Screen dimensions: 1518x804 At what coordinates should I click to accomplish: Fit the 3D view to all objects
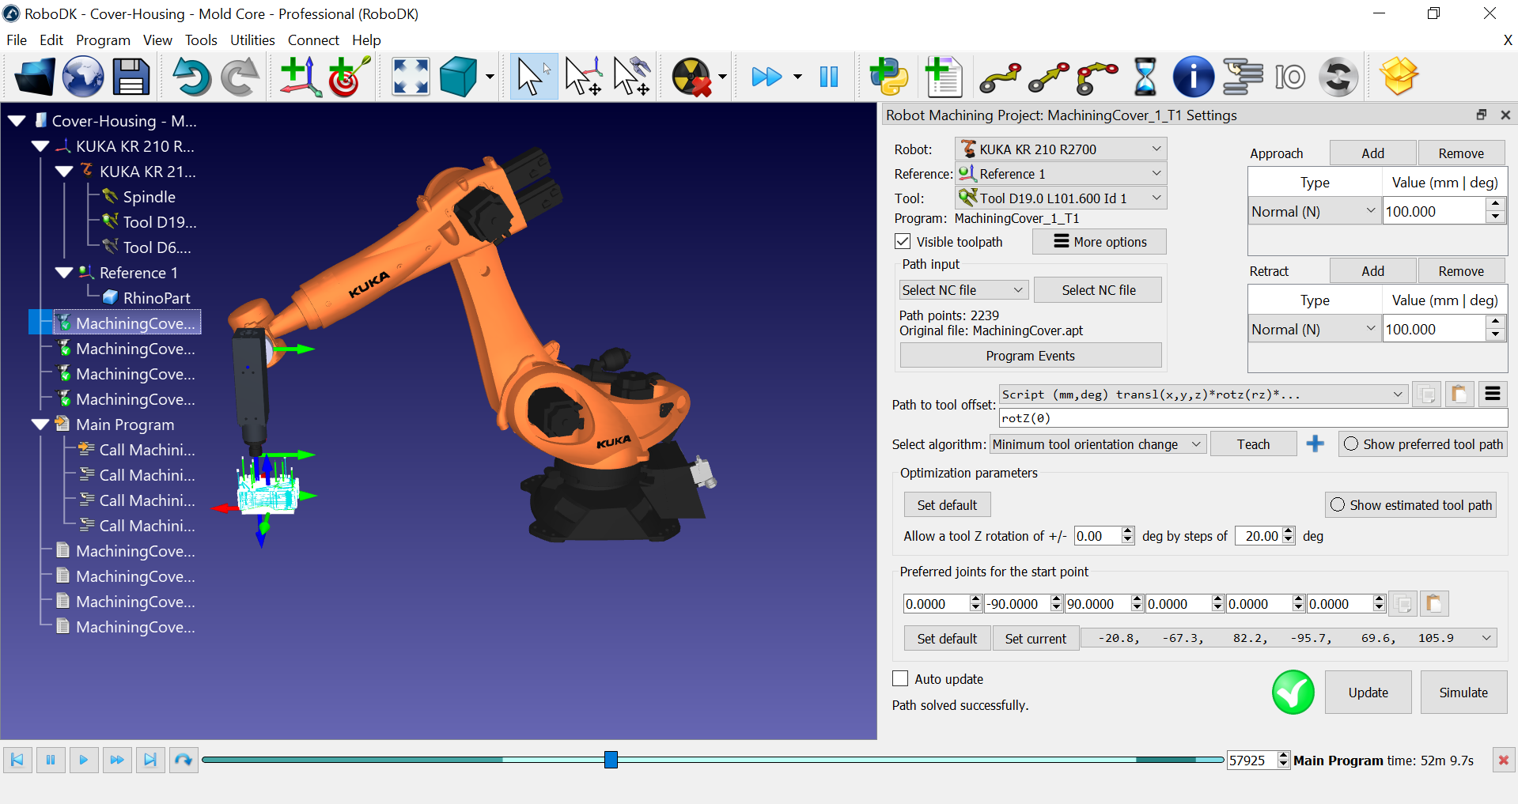point(410,76)
